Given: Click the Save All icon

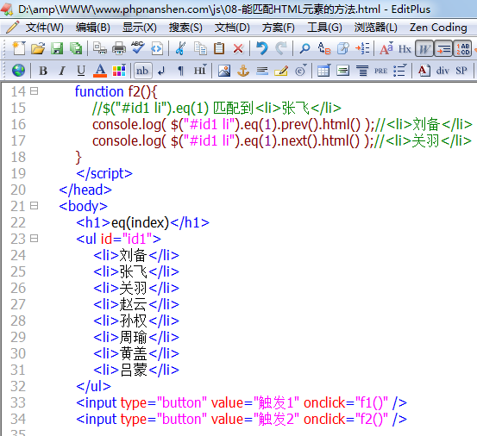Looking at the screenshot, I should click(76, 48).
